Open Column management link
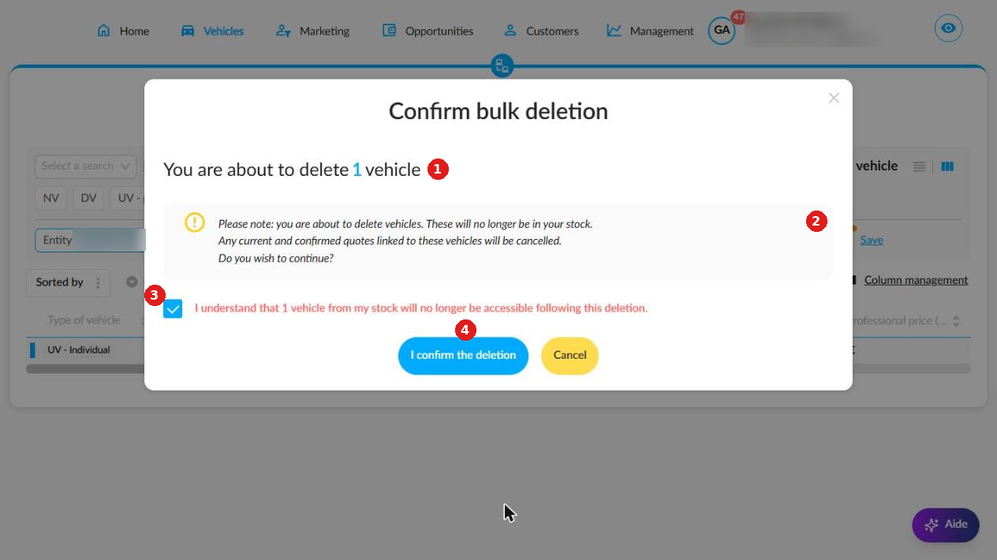 pos(916,280)
